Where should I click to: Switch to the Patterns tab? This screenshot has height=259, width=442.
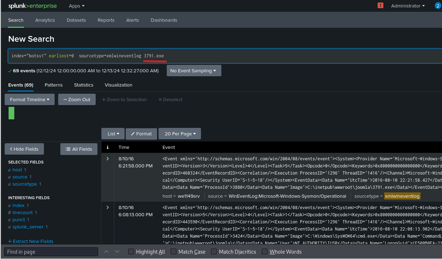(54, 85)
